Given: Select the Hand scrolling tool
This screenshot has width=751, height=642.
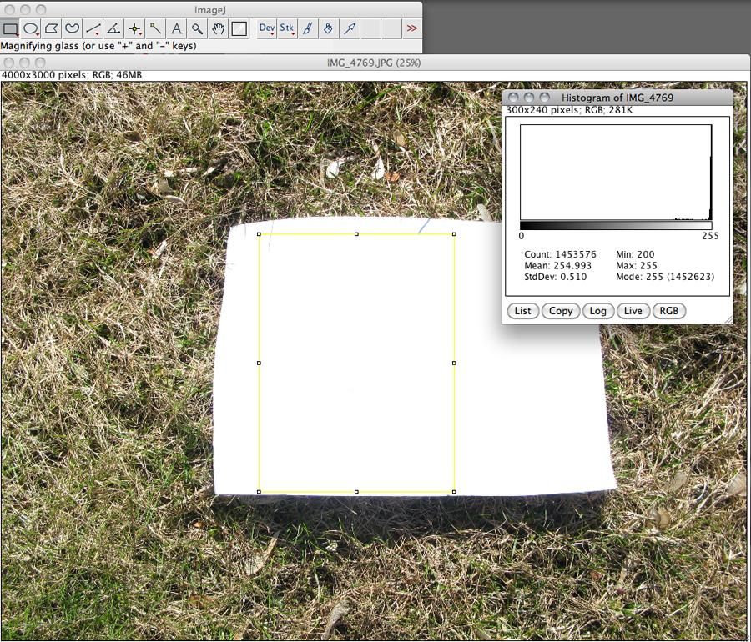Looking at the screenshot, I should point(218,28).
